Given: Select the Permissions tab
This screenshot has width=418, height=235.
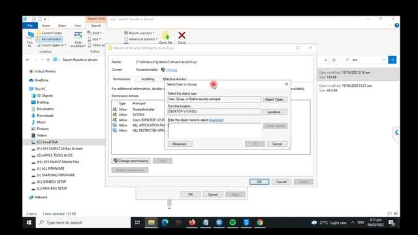Looking at the screenshot, I should [x=121, y=79].
